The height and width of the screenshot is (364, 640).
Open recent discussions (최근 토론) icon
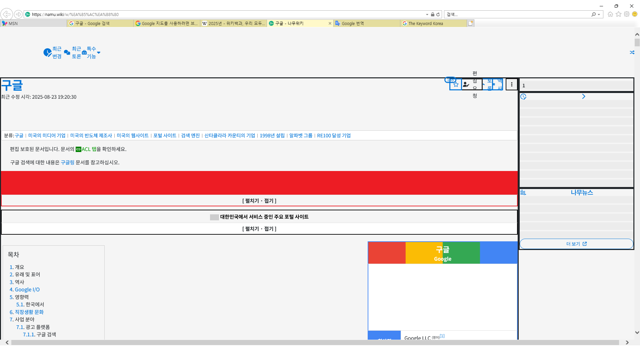[x=67, y=53]
